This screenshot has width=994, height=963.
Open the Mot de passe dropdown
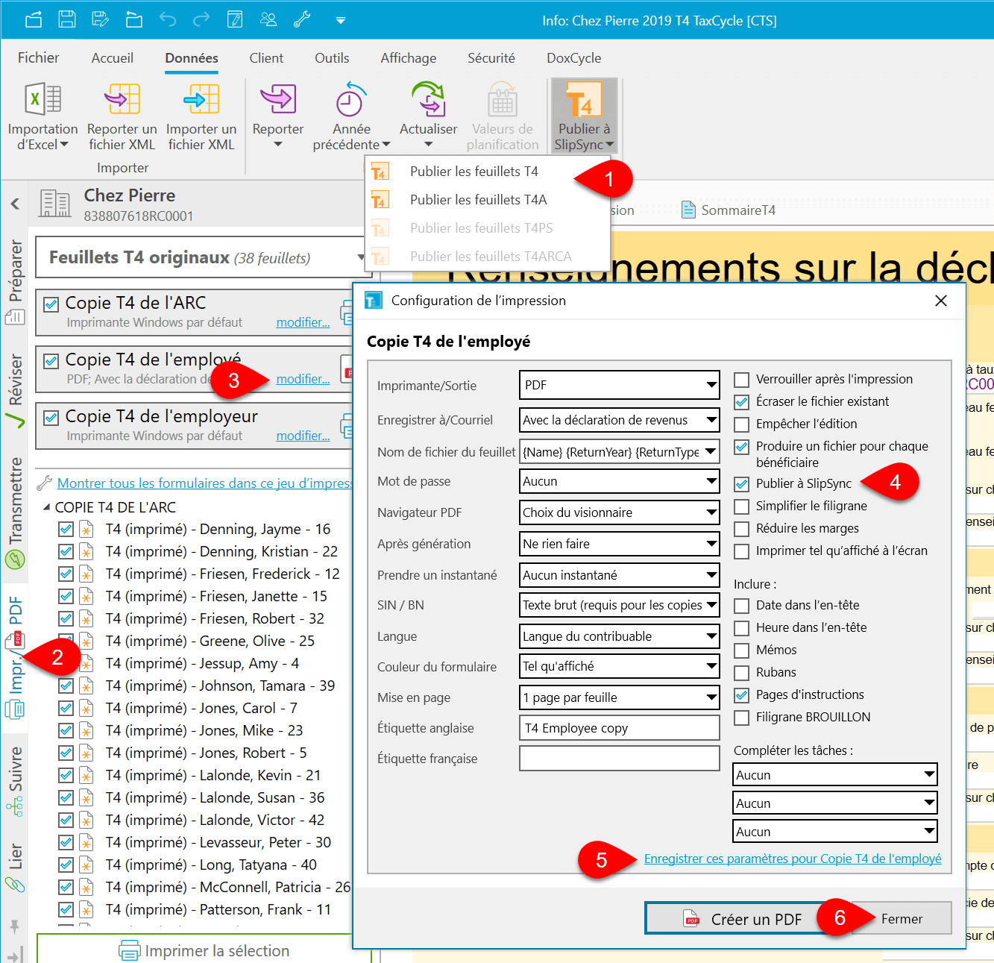click(620, 481)
